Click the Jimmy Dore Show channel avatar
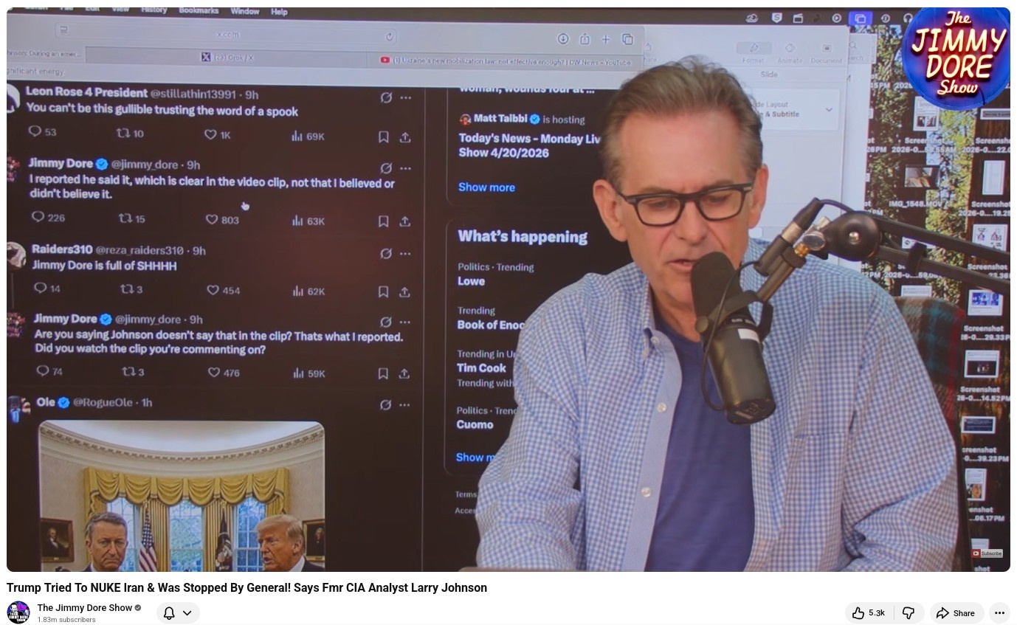This screenshot has height=625, width=1017. [18, 612]
